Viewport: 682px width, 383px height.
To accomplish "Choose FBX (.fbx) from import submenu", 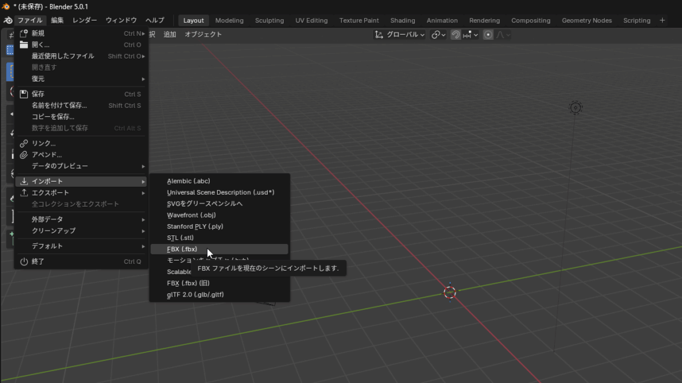I will pyautogui.click(x=182, y=249).
